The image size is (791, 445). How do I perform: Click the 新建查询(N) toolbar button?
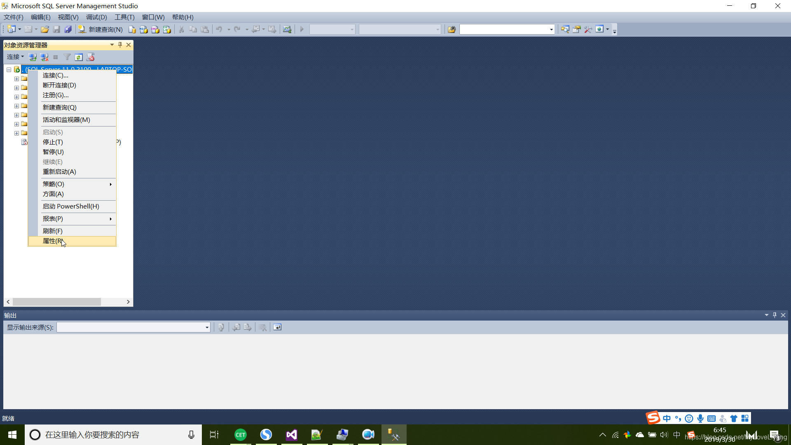101,29
